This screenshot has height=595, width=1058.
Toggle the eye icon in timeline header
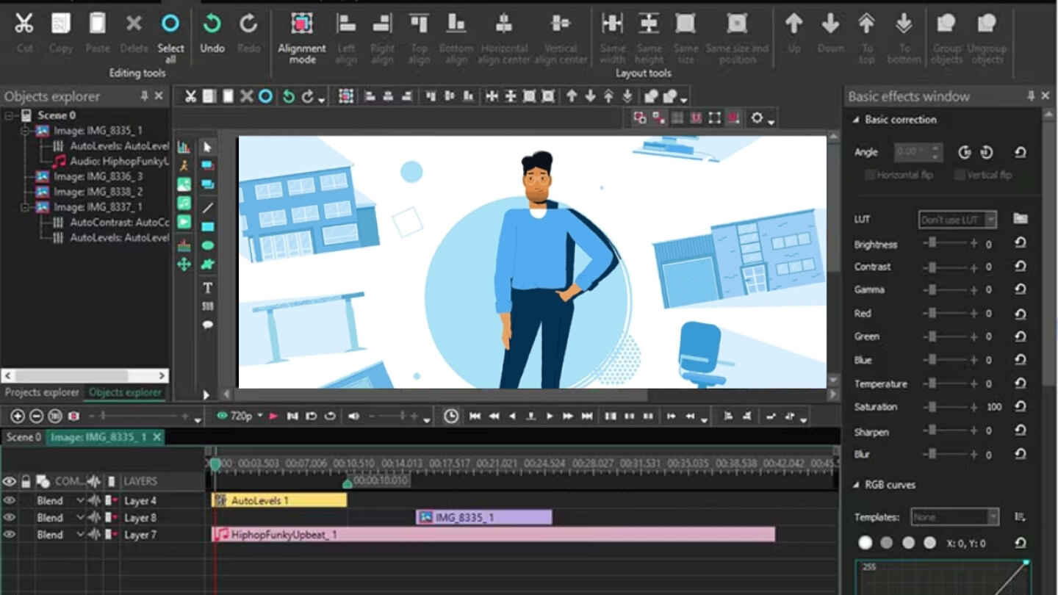pyautogui.click(x=9, y=481)
